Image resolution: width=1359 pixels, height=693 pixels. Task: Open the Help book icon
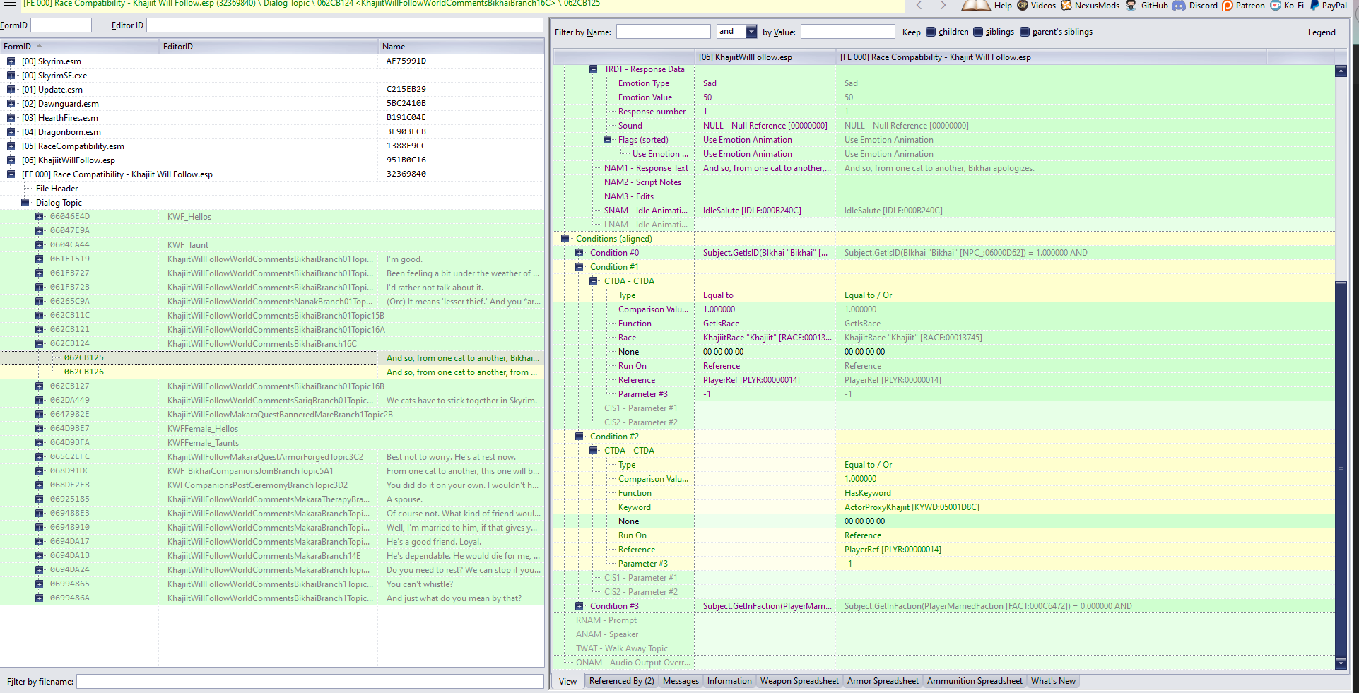(x=976, y=6)
